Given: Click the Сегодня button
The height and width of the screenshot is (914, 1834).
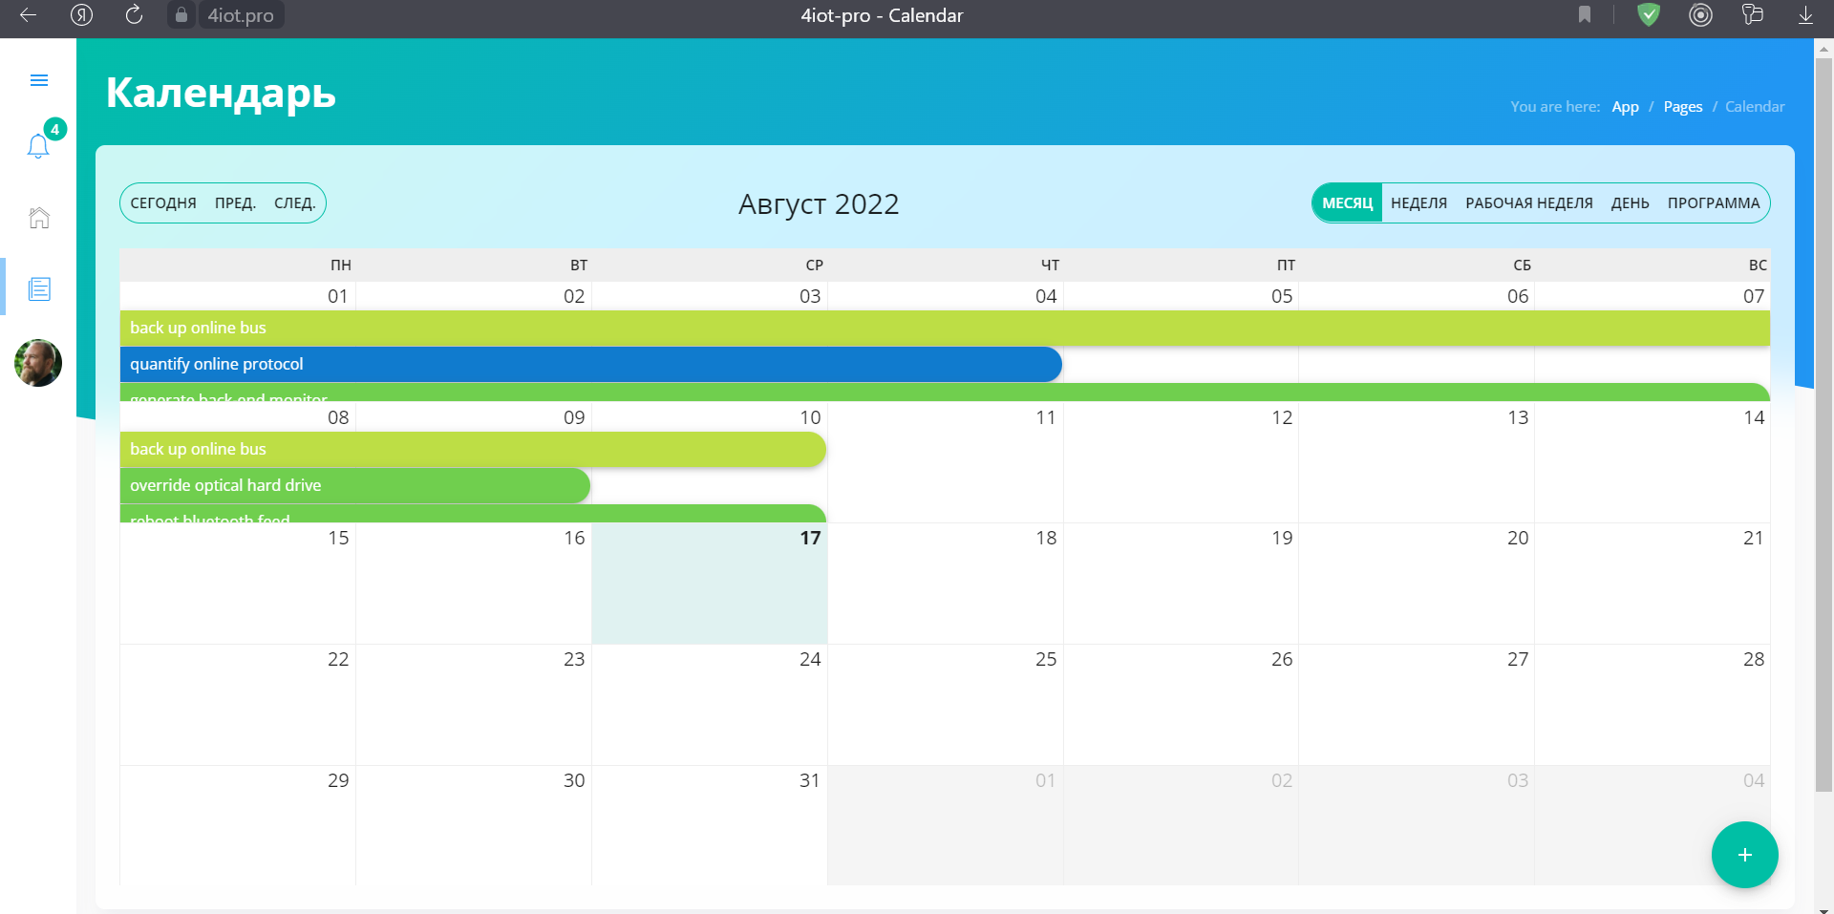Looking at the screenshot, I should tap(163, 203).
